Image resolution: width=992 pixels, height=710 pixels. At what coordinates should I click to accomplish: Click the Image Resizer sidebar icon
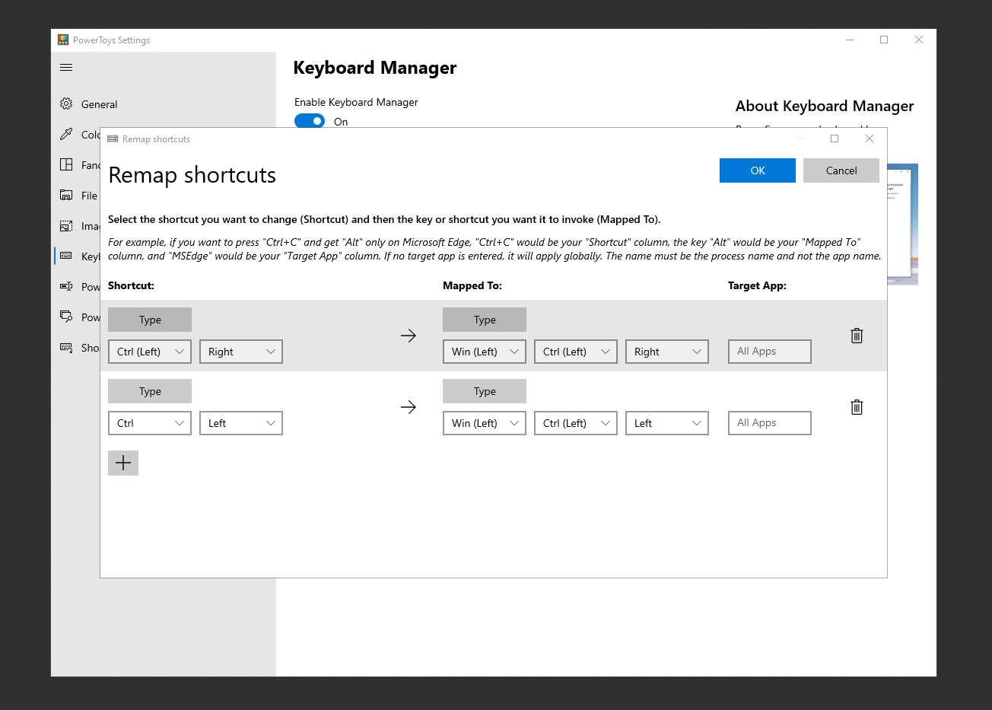pyautogui.click(x=66, y=226)
